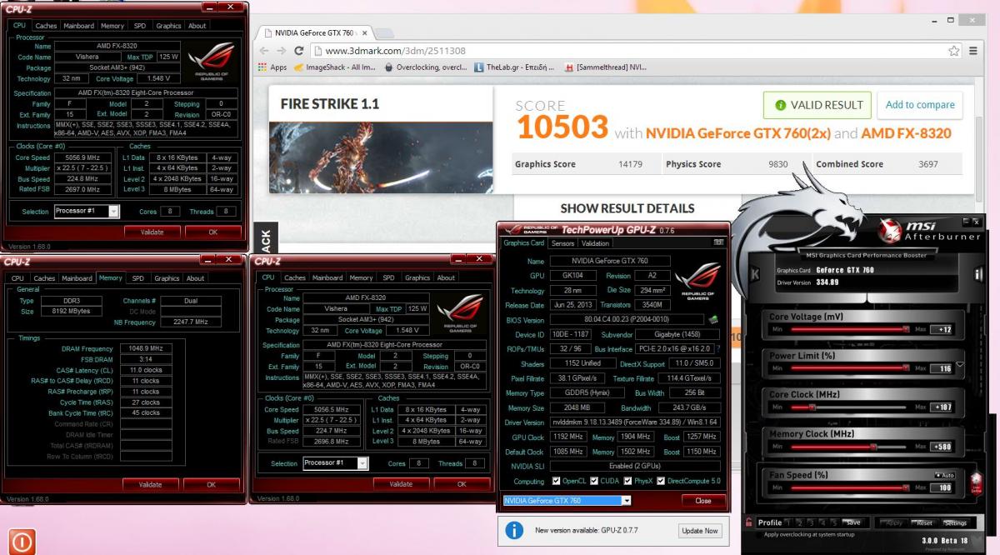This screenshot has height=555, width=1000.
Task: Click Reset in MSI Afterburner
Action: pos(924,522)
